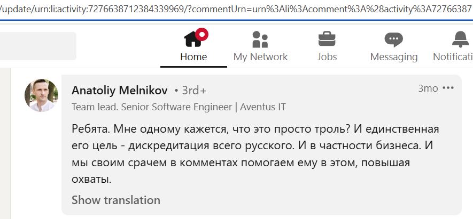Click the Russian comment body text

click(x=255, y=155)
